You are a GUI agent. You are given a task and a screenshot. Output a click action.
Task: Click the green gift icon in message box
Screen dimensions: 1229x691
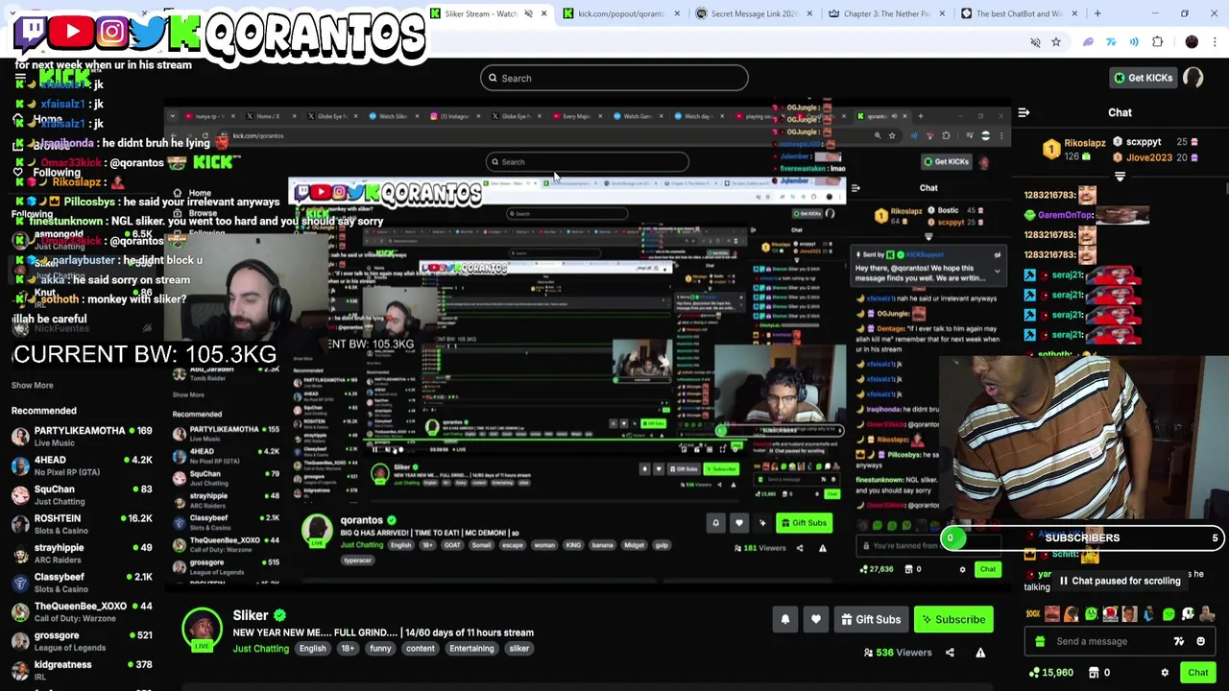(1040, 641)
